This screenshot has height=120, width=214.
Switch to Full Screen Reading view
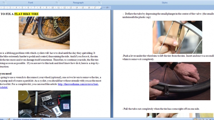tap(199, 119)
